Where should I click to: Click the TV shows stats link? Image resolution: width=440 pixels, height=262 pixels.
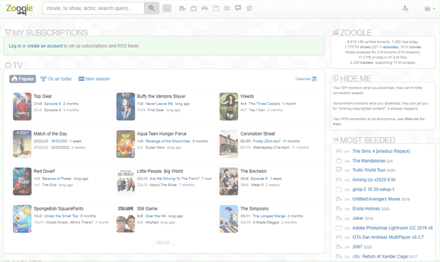362,47
